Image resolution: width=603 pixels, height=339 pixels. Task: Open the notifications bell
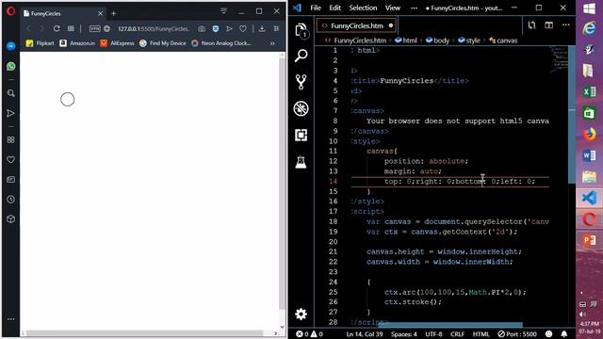(563, 334)
